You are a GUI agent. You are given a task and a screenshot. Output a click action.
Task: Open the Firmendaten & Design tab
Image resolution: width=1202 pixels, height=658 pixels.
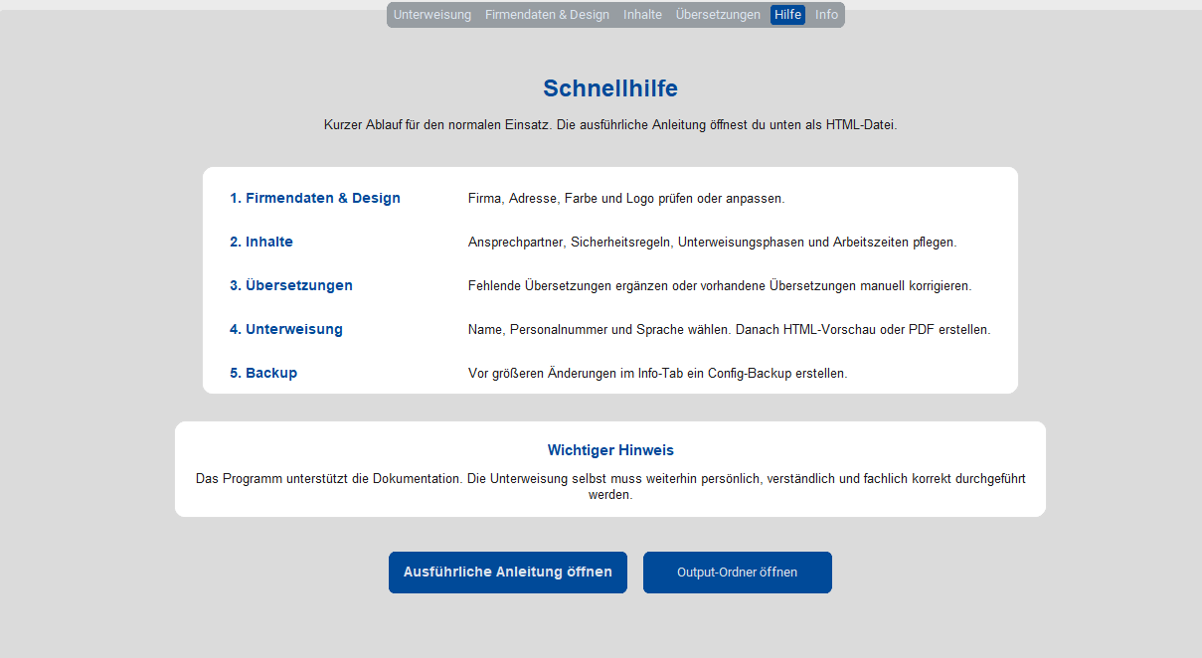point(547,14)
